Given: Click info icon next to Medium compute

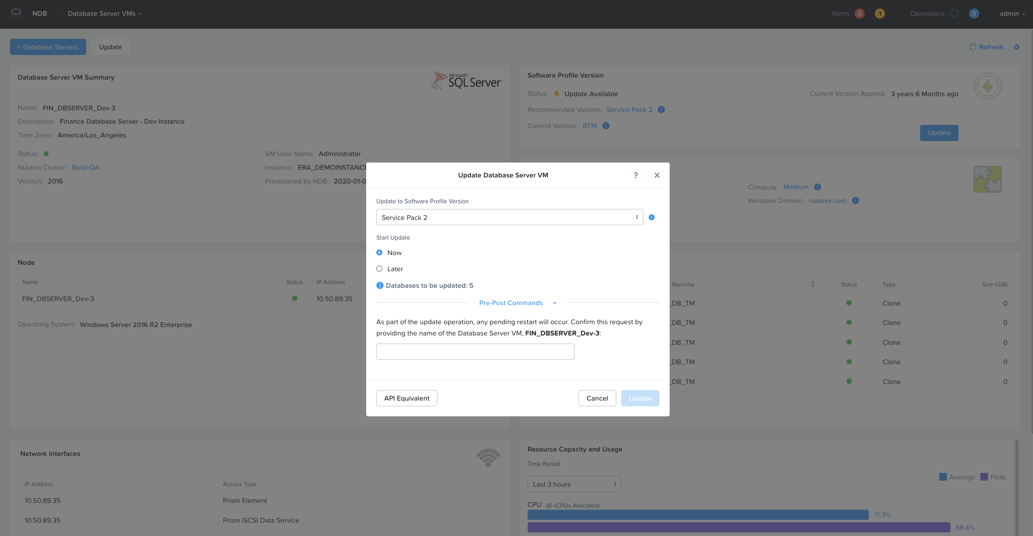Looking at the screenshot, I should (817, 187).
